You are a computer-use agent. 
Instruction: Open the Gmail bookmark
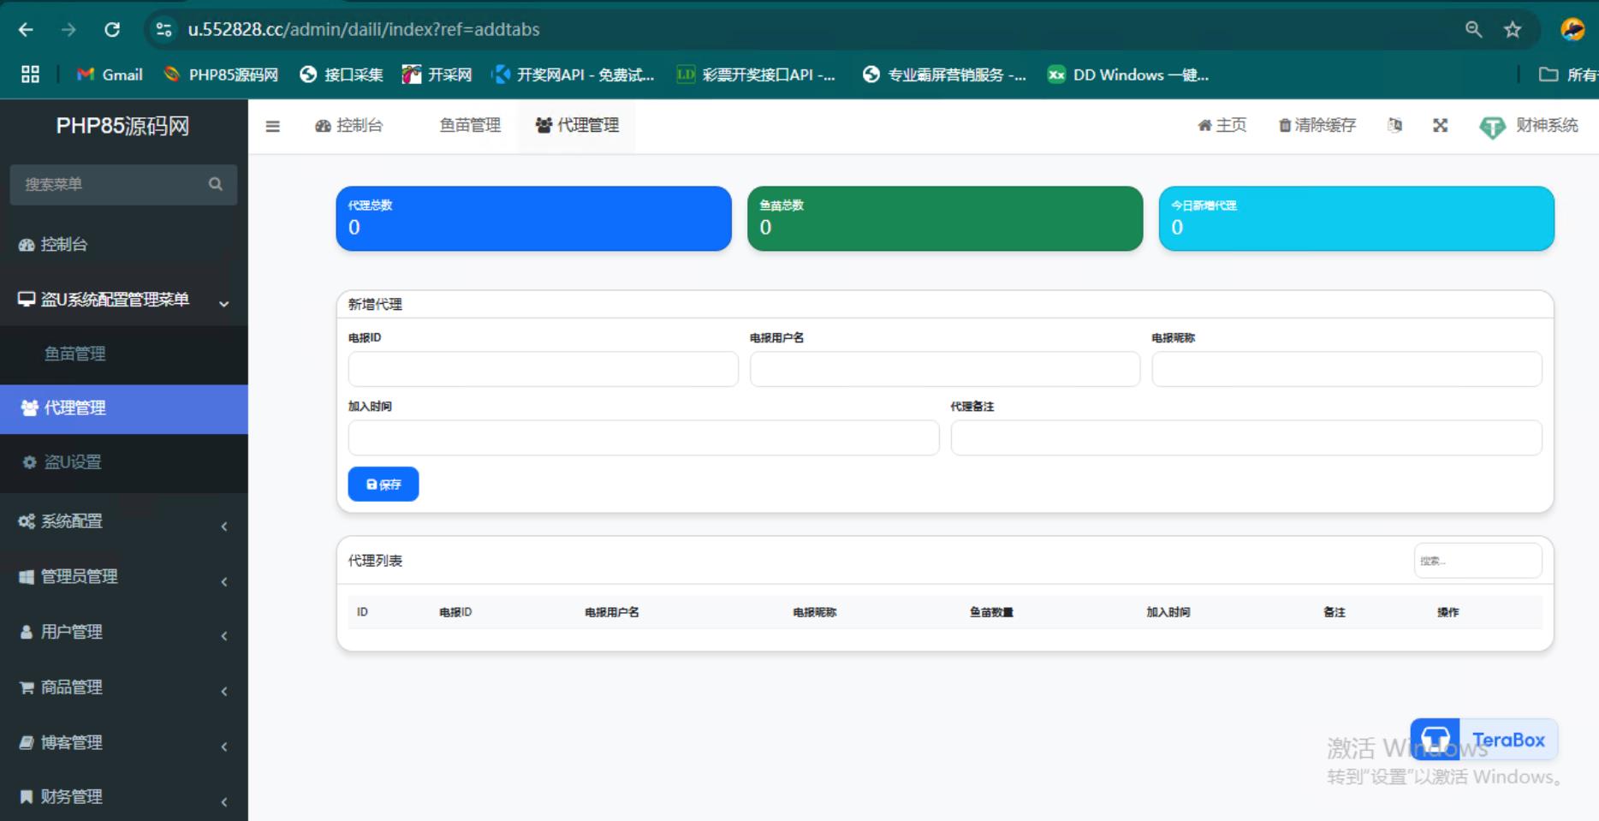(x=110, y=75)
